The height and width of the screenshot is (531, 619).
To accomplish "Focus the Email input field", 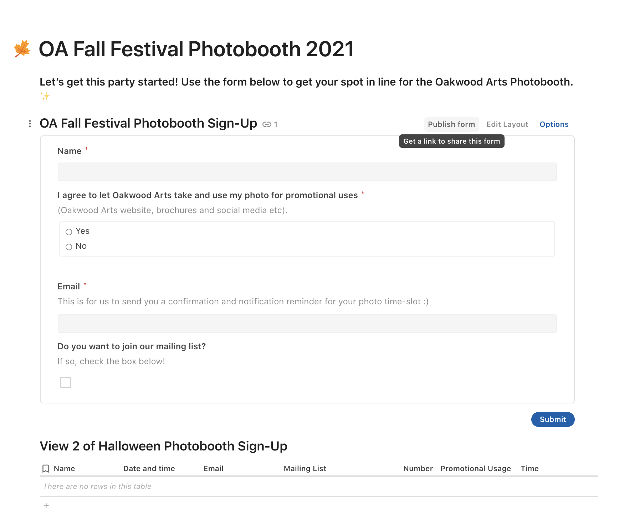I will coord(307,324).
